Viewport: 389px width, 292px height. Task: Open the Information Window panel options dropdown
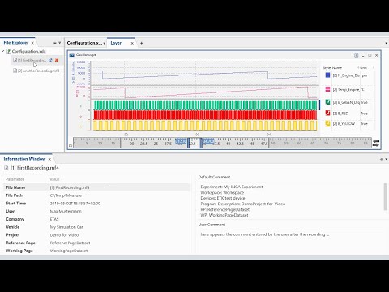[x=386, y=159]
